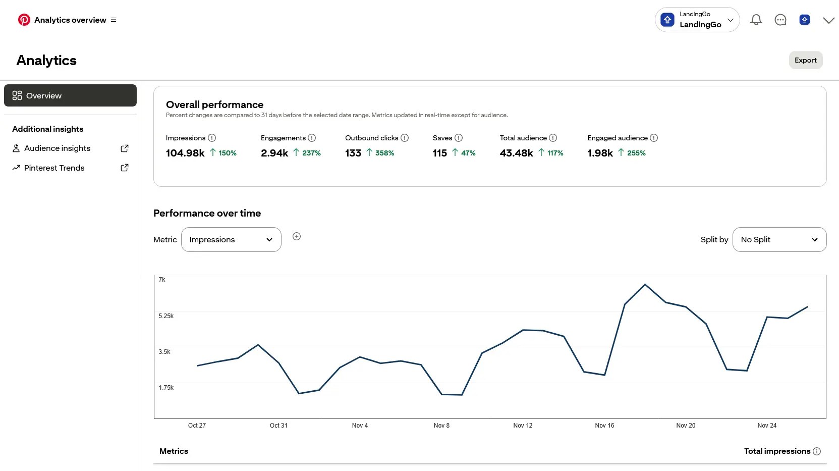This screenshot has width=839, height=471.
Task: Click the Audience insights person icon
Action: point(16,148)
